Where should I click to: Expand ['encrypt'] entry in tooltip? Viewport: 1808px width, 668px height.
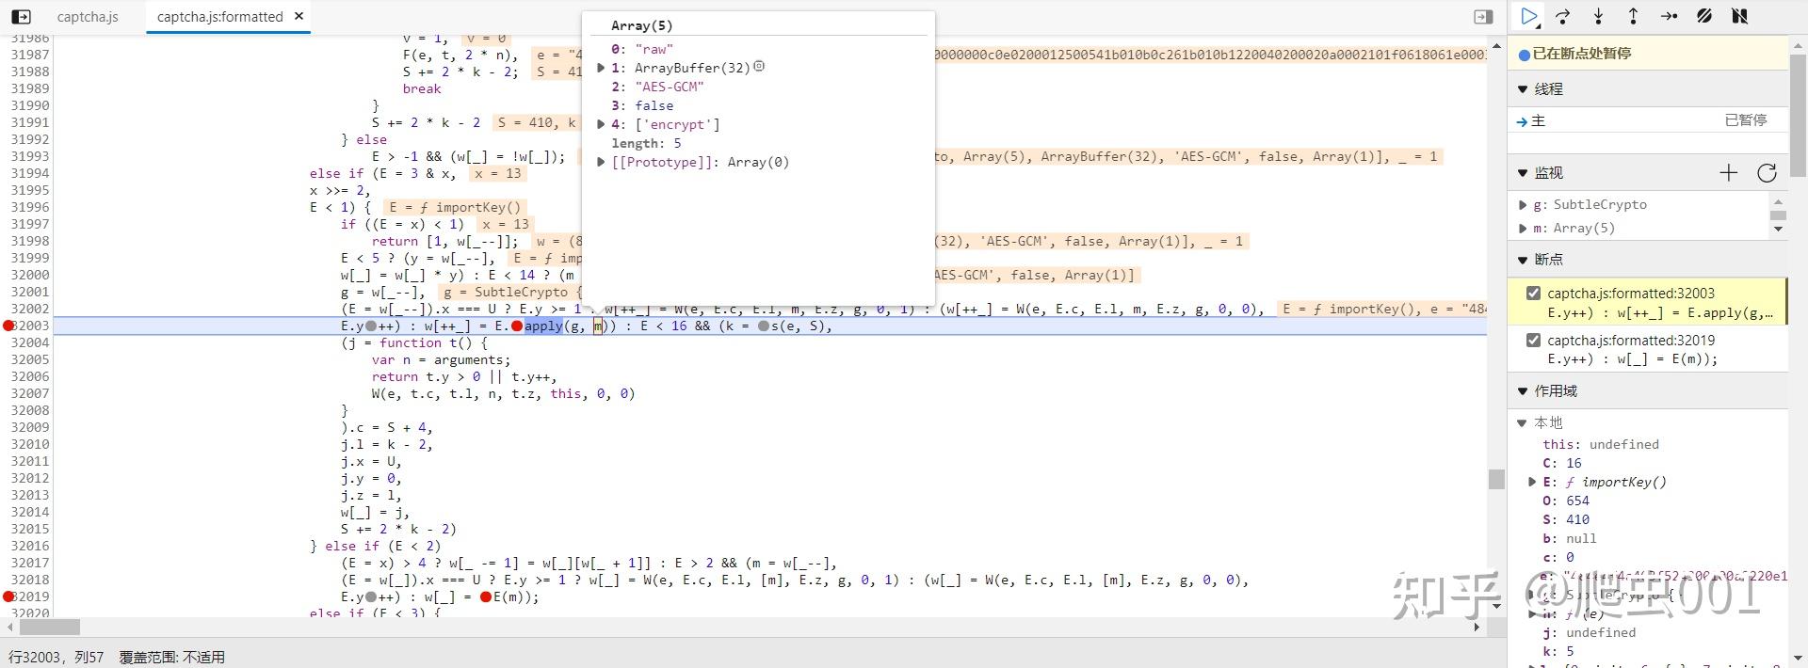[x=601, y=124]
